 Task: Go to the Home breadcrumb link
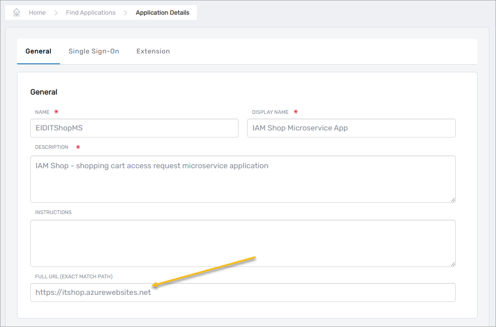tap(37, 13)
